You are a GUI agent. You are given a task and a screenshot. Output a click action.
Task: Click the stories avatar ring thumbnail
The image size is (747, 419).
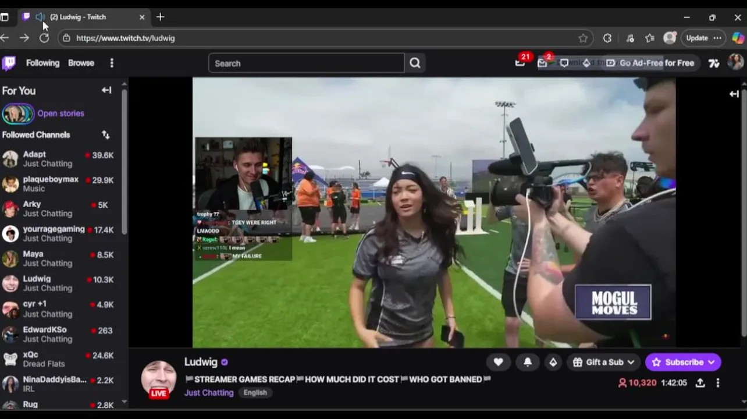pos(18,113)
